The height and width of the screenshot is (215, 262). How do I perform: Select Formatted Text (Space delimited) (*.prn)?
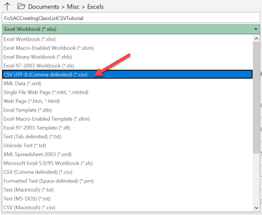point(128,181)
